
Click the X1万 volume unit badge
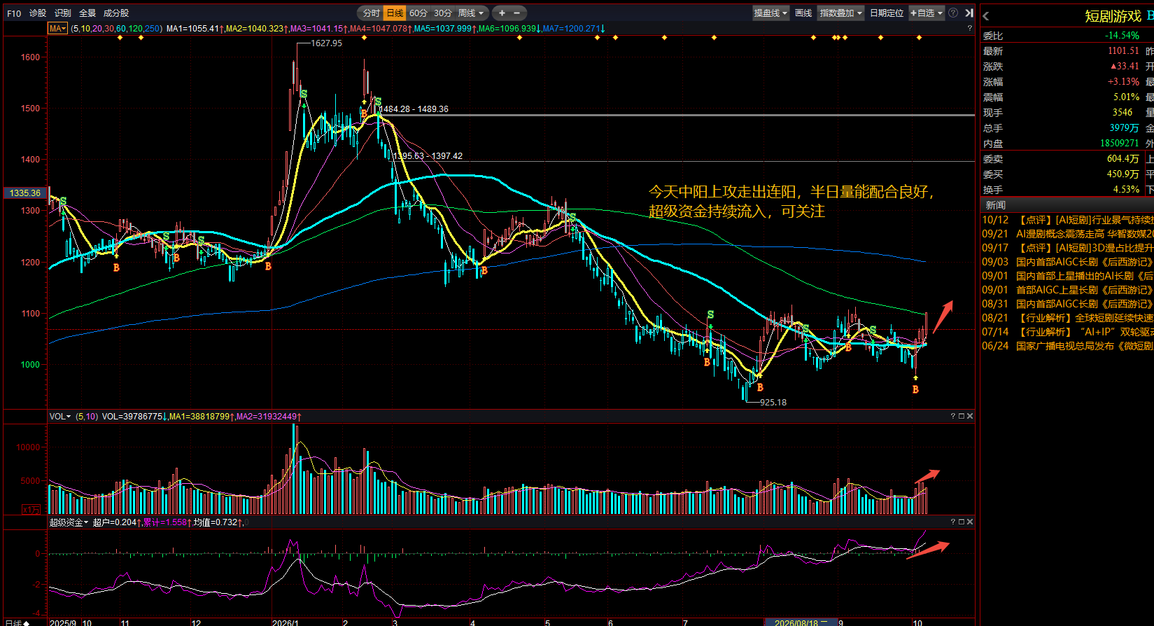coord(31,509)
